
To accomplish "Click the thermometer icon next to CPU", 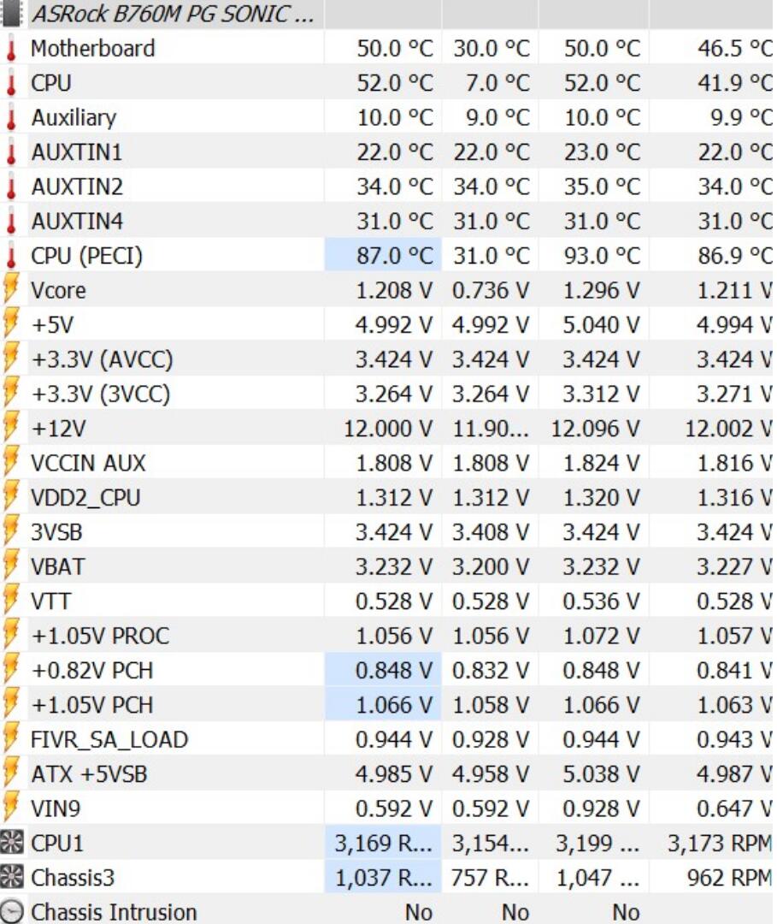I will pyautogui.click(x=11, y=83).
